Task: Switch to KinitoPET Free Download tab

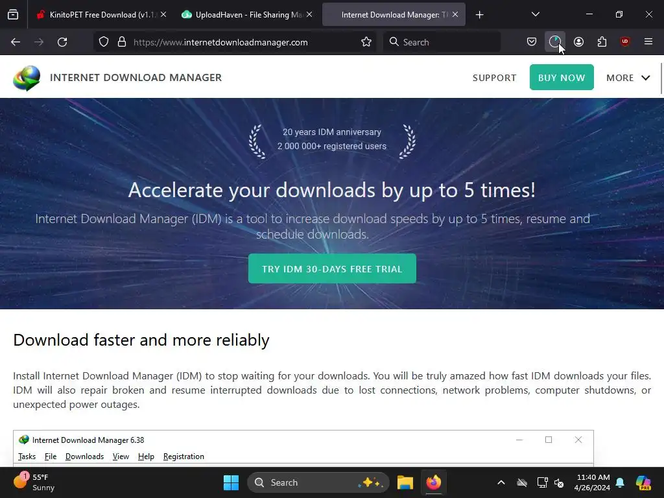Action: click(x=102, y=15)
